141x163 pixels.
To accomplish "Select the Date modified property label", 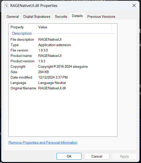I will (21, 77).
